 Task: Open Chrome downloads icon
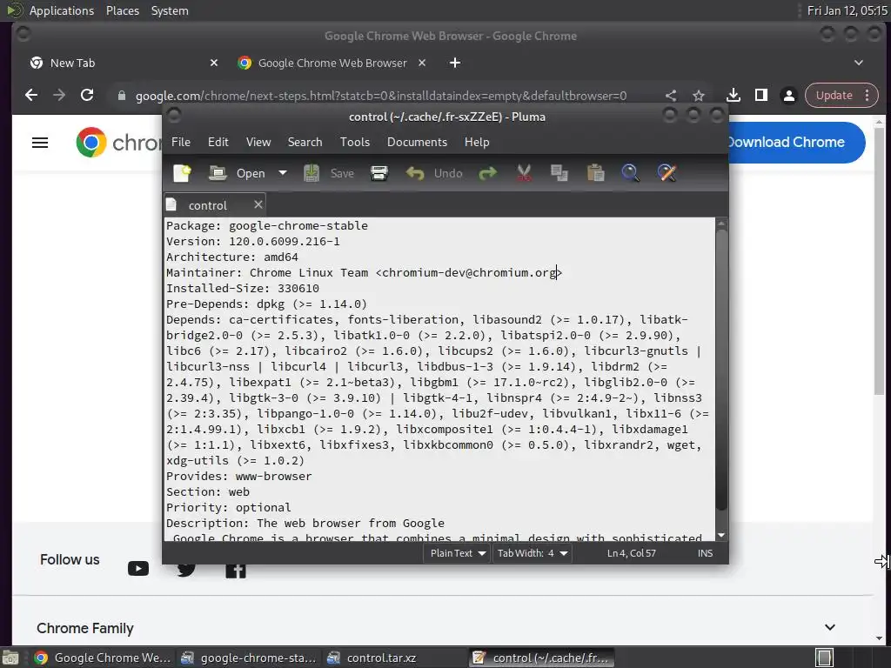[734, 95]
